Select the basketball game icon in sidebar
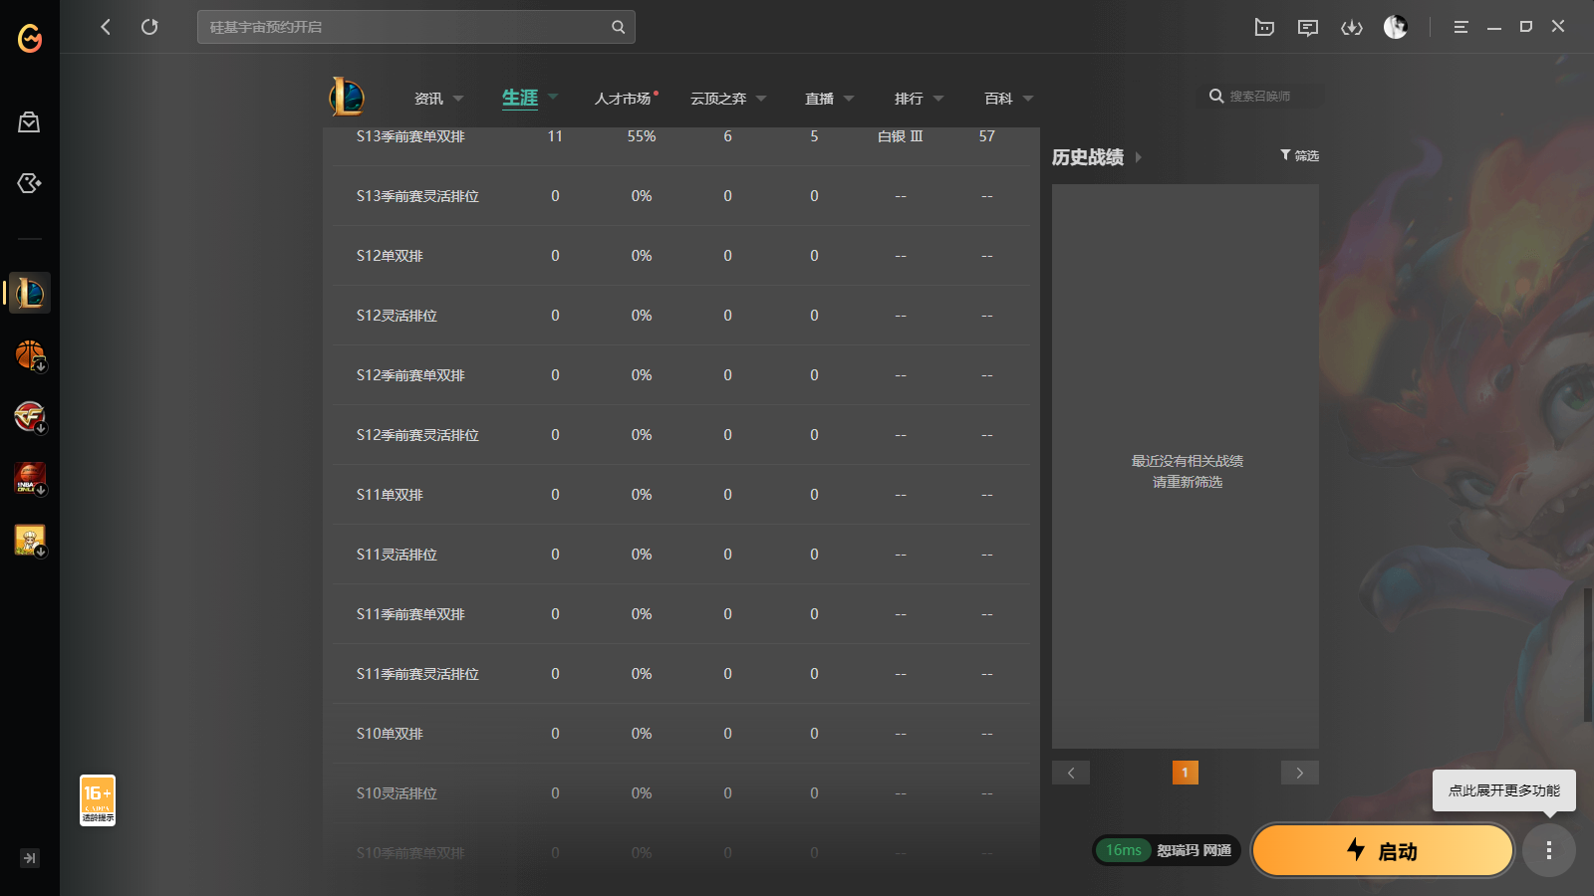This screenshot has height=896, width=1594. click(30, 354)
